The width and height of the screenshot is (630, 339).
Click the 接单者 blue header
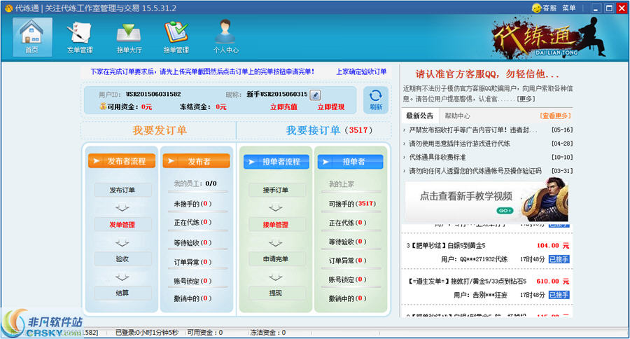[351, 162]
